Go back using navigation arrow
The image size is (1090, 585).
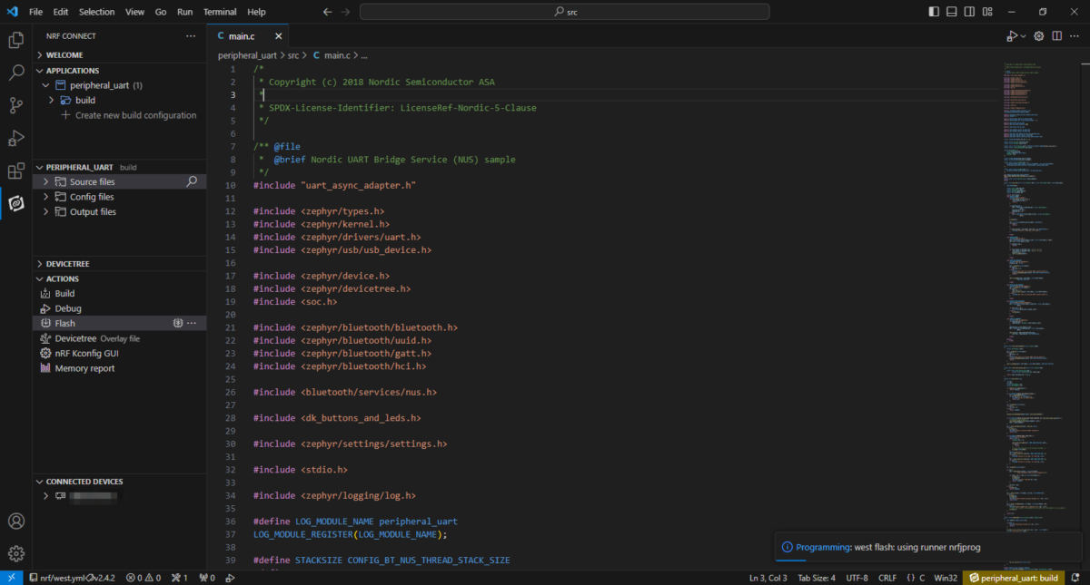[x=327, y=12]
